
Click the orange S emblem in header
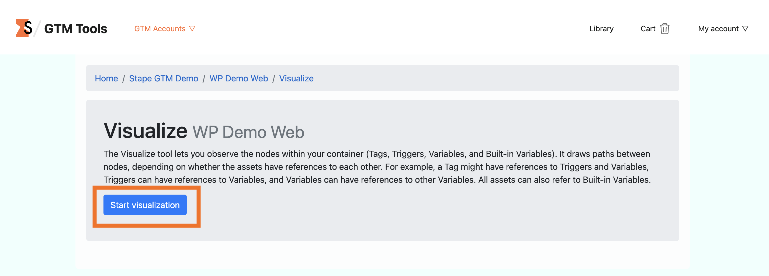(23, 28)
